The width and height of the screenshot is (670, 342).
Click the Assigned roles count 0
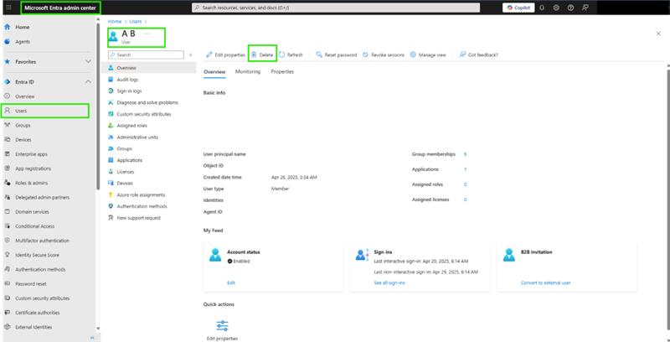click(465, 184)
